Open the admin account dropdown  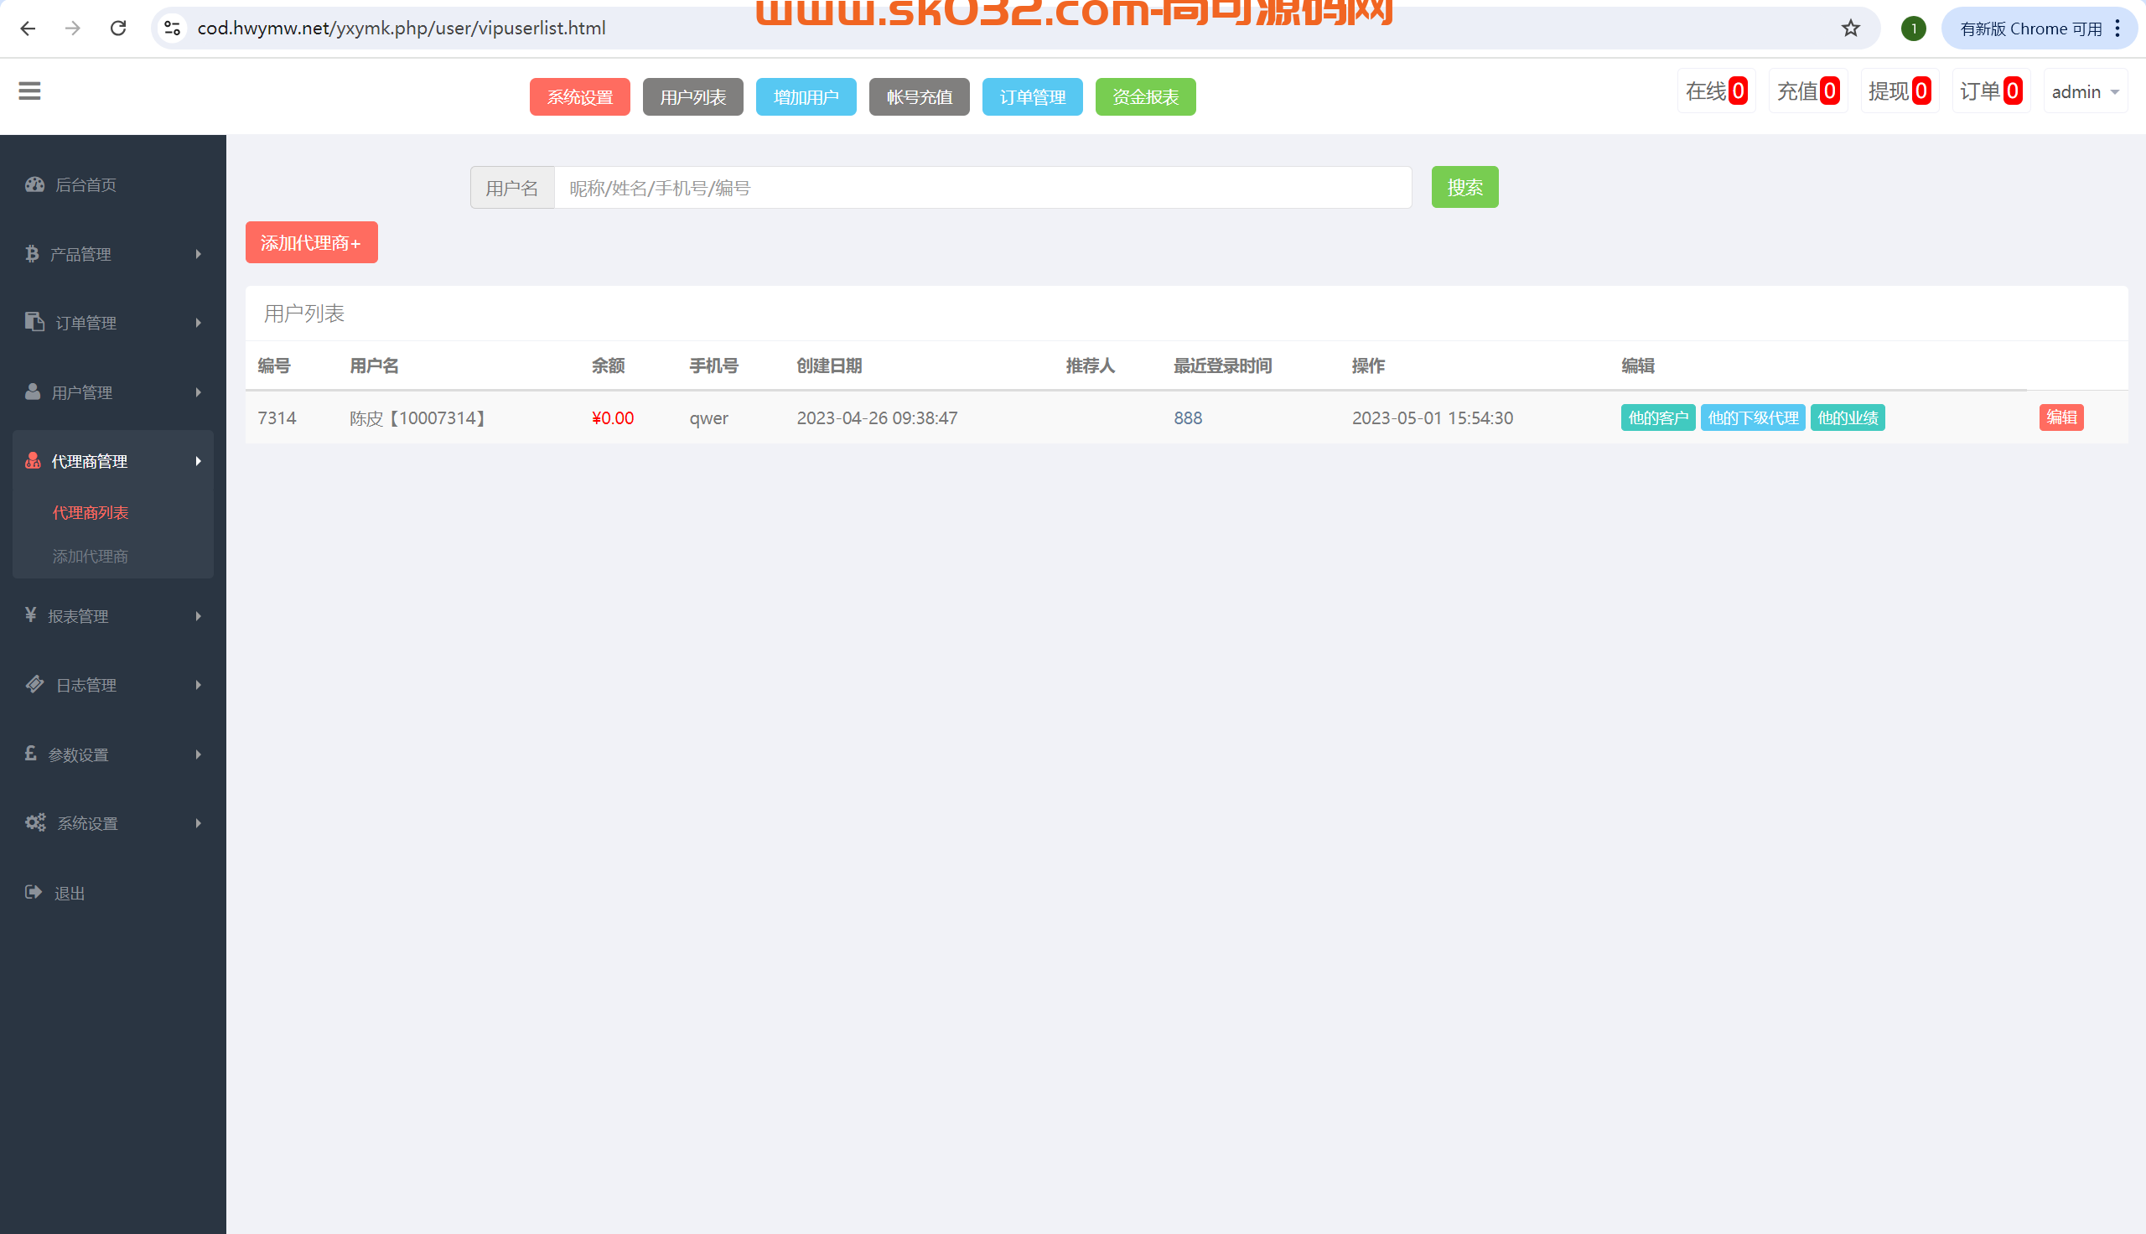click(x=2085, y=91)
